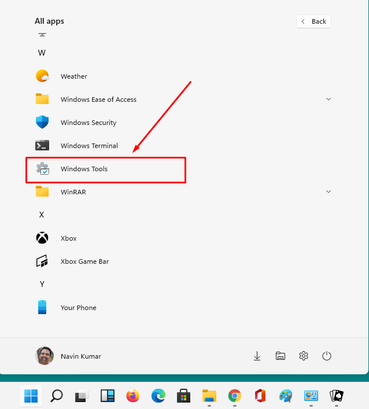Open the Widgets taskbar icon
Viewport: 369px width, 409px height.
[x=108, y=396]
